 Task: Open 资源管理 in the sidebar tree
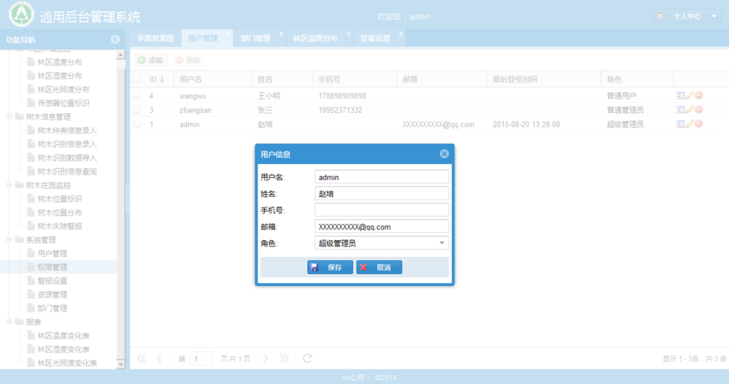[x=52, y=294]
